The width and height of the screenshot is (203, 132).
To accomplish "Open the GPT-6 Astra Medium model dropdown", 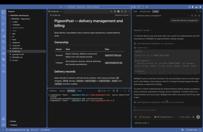I will click(x=164, y=117).
